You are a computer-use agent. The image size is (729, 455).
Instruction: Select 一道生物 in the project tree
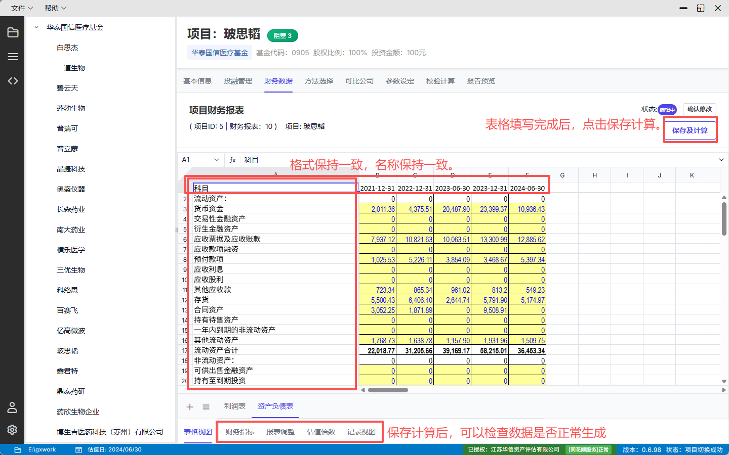pyautogui.click(x=71, y=68)
